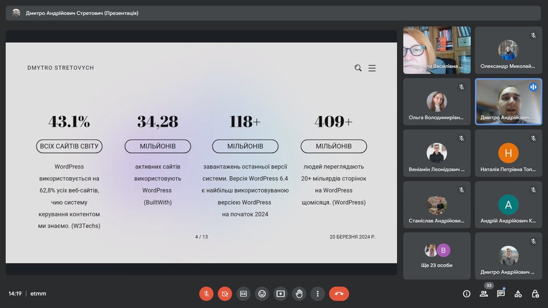Click the 34,28 statistic heading
The image size is (548, 308).
(x=158, y=121)
